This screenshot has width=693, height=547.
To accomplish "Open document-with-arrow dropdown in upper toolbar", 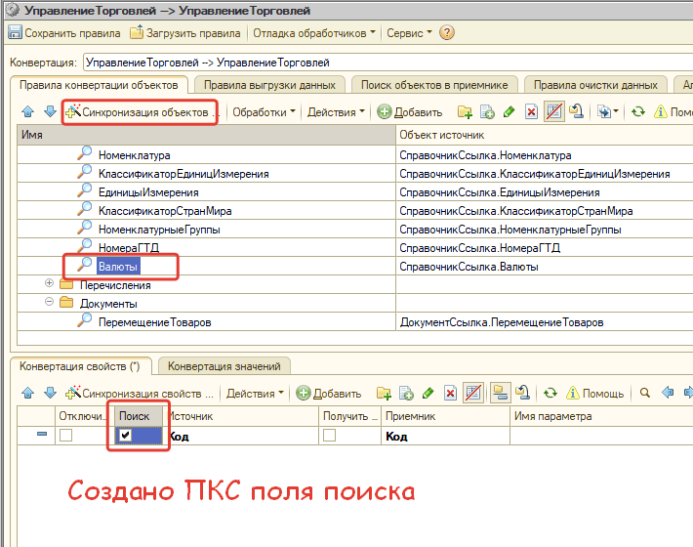I will point(608,112).
